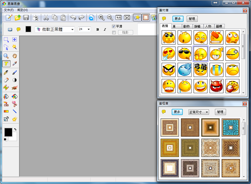Click the Undo arrow icon
251x184 pixels.
73,18
